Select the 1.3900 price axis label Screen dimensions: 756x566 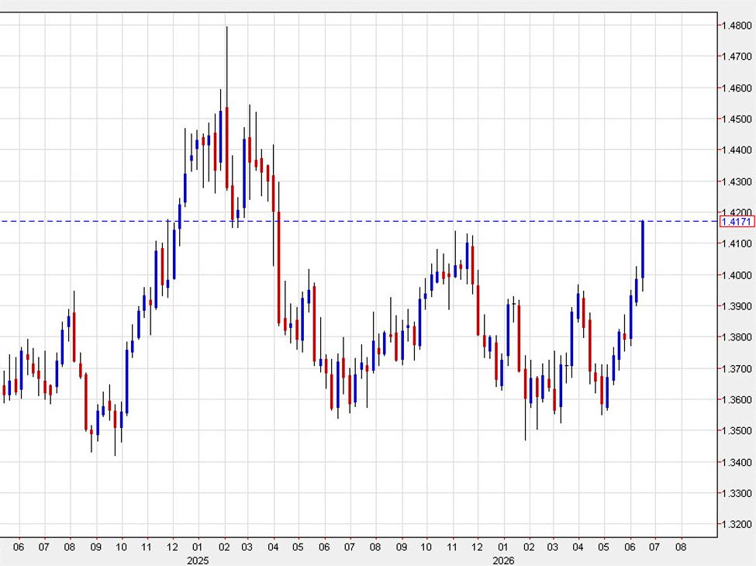pos(737,306)
